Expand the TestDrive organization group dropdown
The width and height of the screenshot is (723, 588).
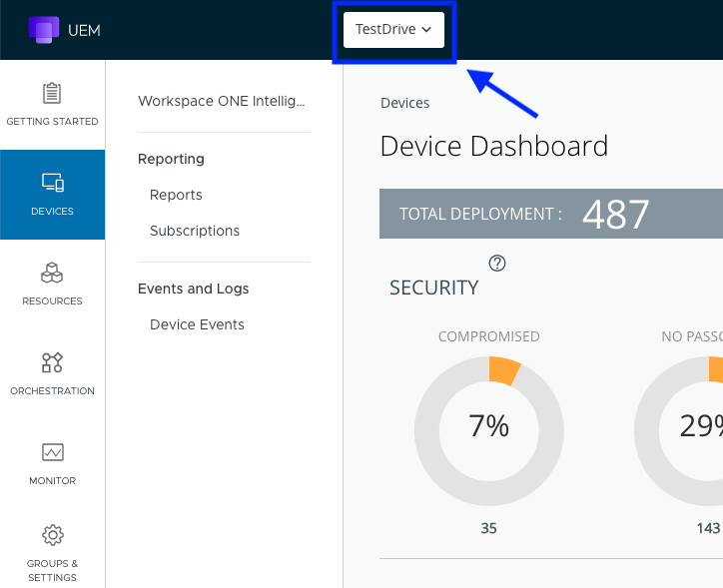(x=392, y=30)
